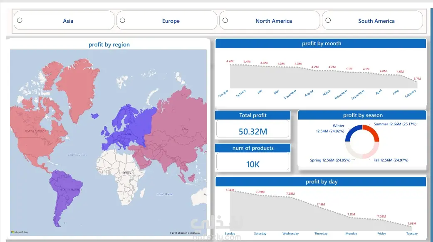433x242 pixels.
Task: Click the Sunday day axis label
Action: click(x=230, y=233)
